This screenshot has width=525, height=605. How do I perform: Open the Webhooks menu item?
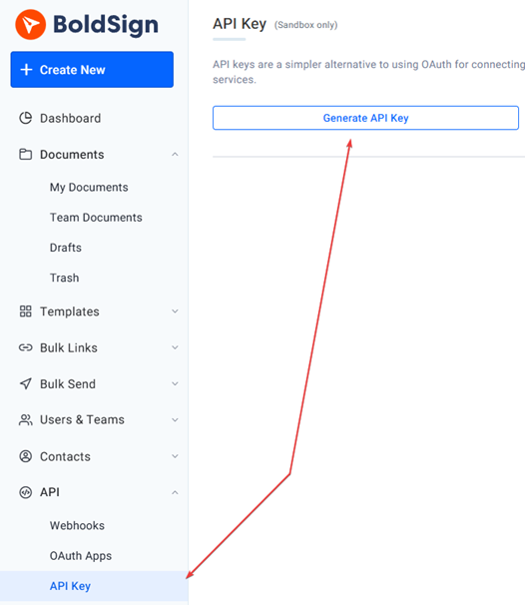click(x=77, y=525)
